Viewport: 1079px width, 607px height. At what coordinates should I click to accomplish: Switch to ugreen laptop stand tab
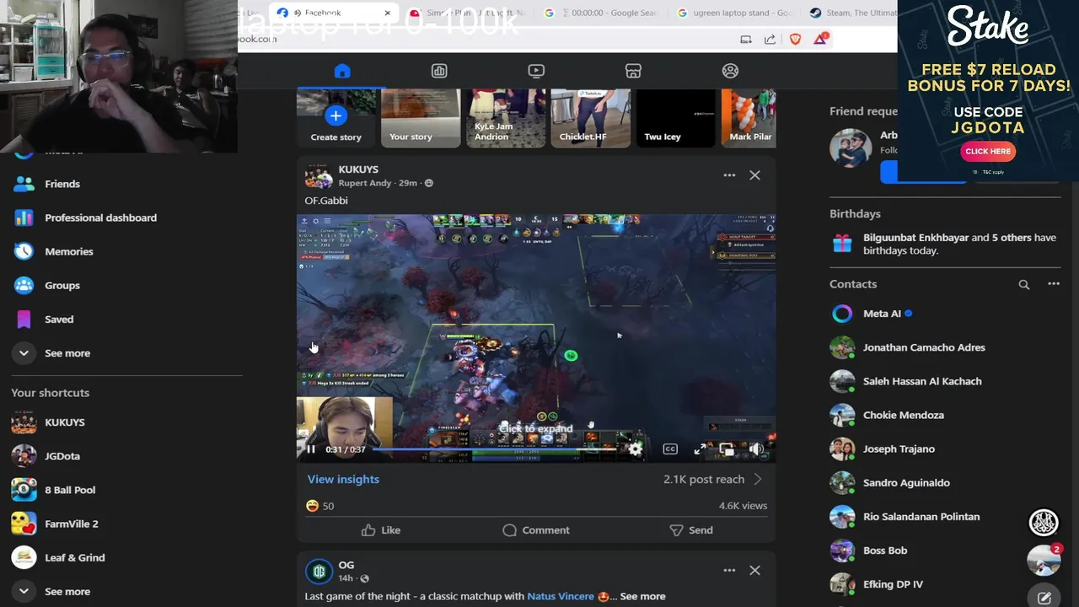736,13
